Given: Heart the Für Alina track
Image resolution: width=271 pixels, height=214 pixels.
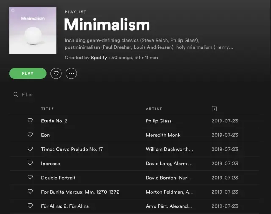Looking at the screenshot, I should [x=30, y=206].
